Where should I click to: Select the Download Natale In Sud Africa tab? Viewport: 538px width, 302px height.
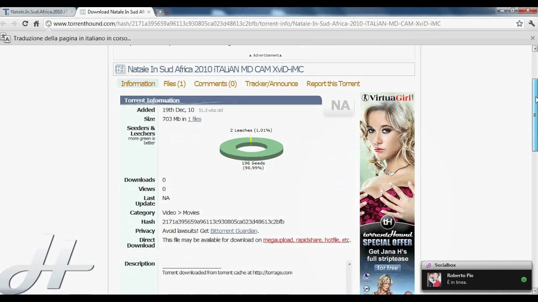pyautogui.click(x=115, y=12)
